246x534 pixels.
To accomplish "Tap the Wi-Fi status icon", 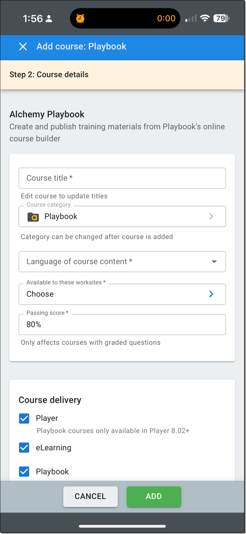I will coord(205,18).
